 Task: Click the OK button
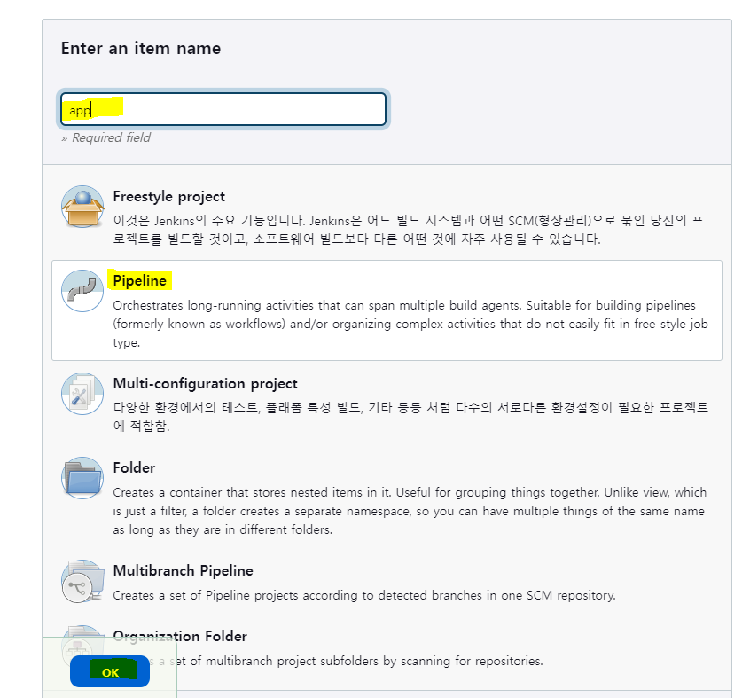(110, 671)
